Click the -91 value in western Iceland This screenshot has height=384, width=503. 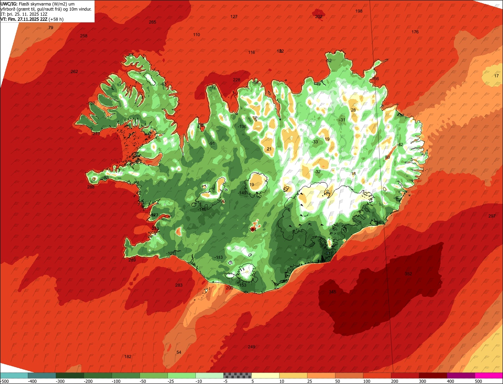point(212,143)
